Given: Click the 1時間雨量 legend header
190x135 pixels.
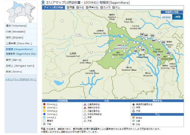Looking at the screenshot, I should coord(62,101).
